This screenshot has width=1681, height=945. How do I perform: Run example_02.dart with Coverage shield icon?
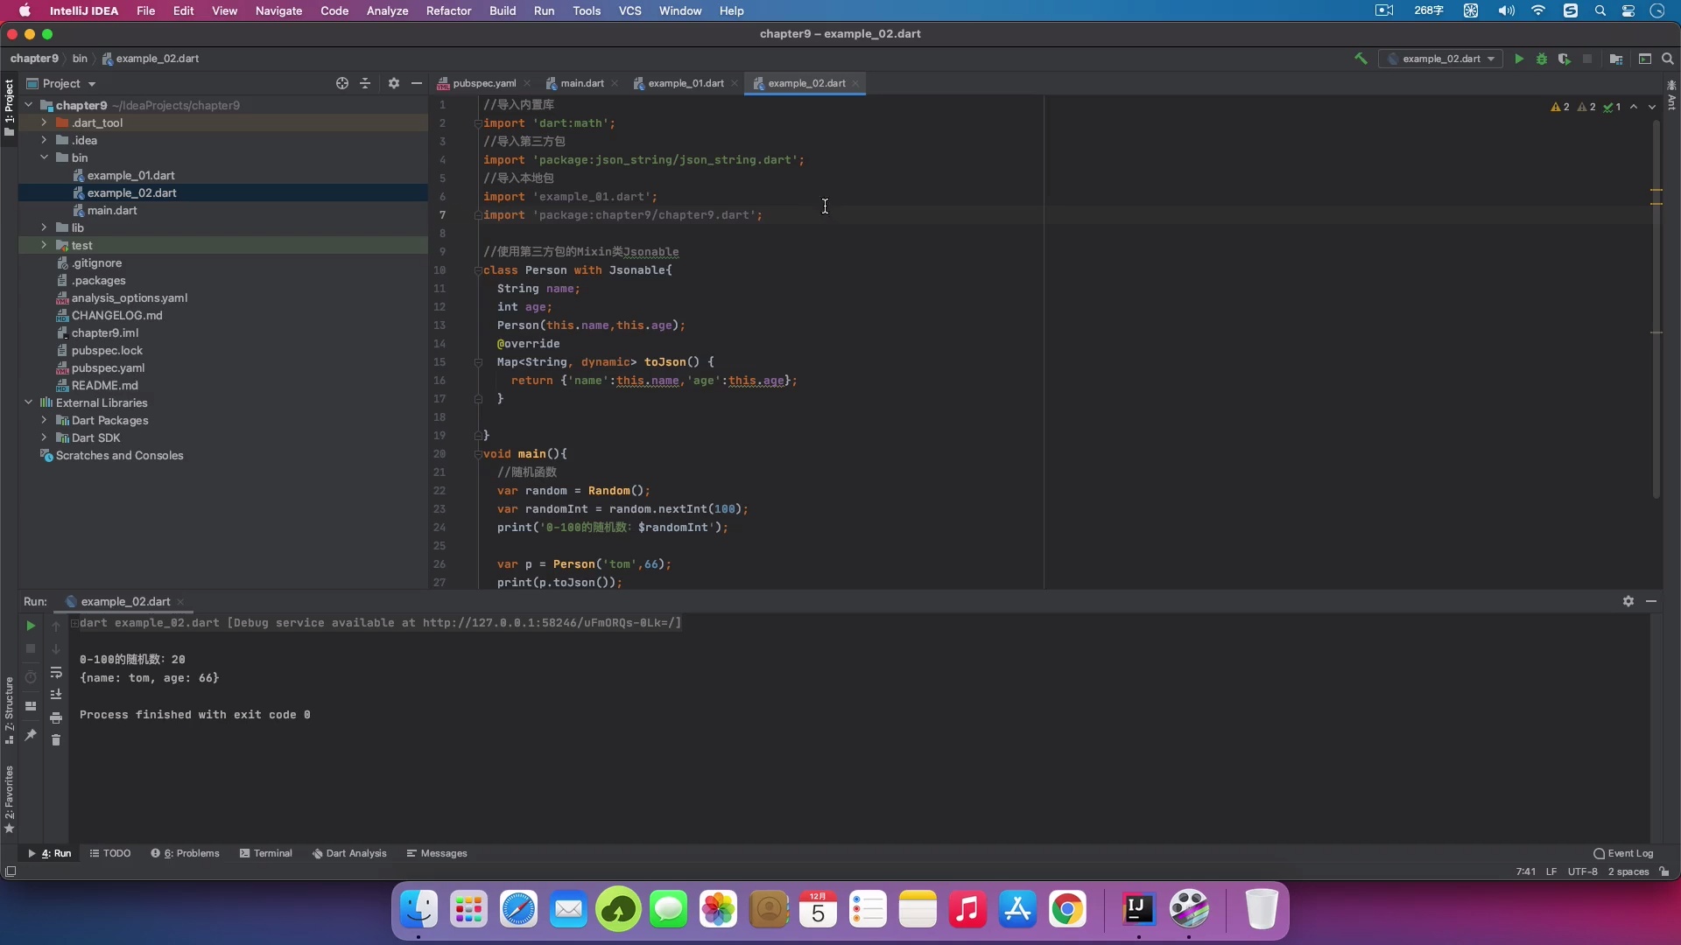click(1565, 59)
